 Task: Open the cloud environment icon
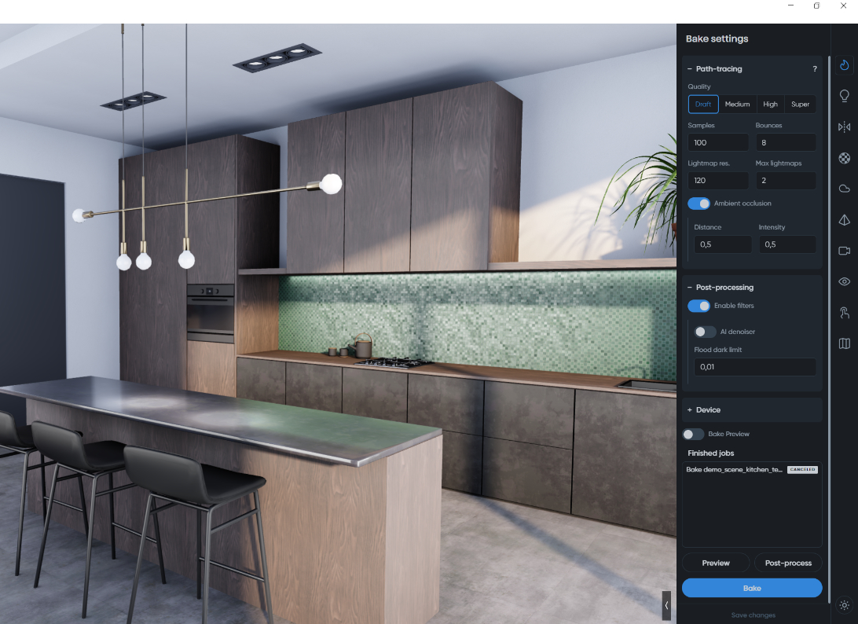tap(845, 189)
